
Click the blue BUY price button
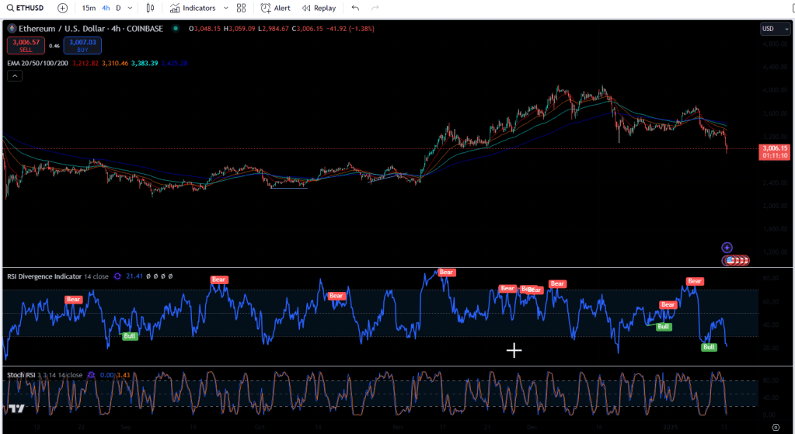(x=82, y=45)
